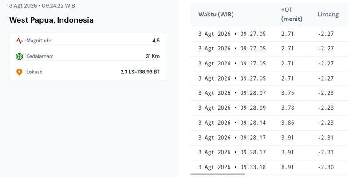Click the Waktu (WIB) column header
The image size is (355, 177).
pos(216,15)
